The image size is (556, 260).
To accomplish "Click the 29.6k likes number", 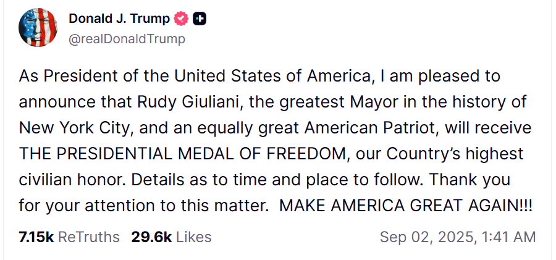I will (x=151, y=237).
